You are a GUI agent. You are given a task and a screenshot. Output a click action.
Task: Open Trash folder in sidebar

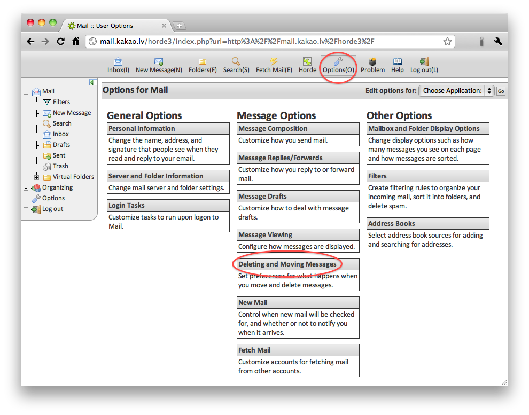pos(60,166)
